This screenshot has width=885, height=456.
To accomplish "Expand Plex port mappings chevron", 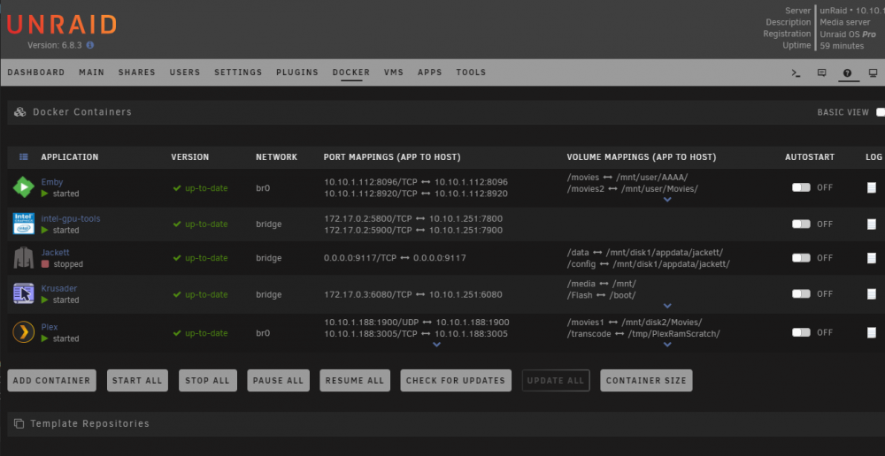I will pyautogui.click(x=435, y=345).
